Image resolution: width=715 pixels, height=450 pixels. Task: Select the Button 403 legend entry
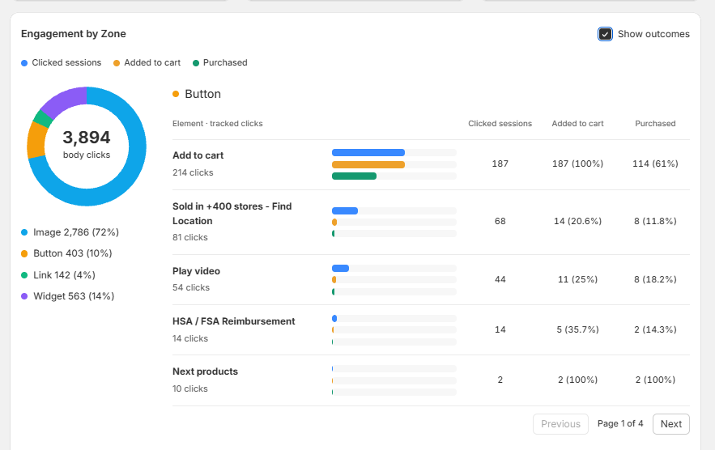pos(66,253)
